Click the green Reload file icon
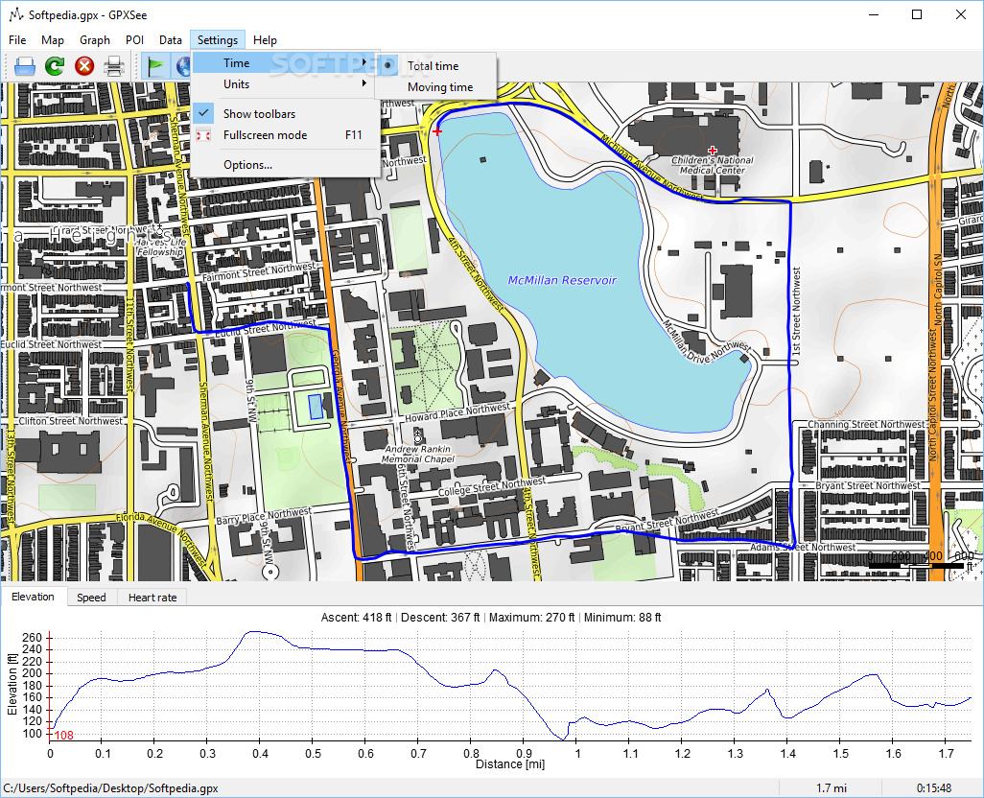Viewport: 984px width, 798px height. tap(55, 66)
